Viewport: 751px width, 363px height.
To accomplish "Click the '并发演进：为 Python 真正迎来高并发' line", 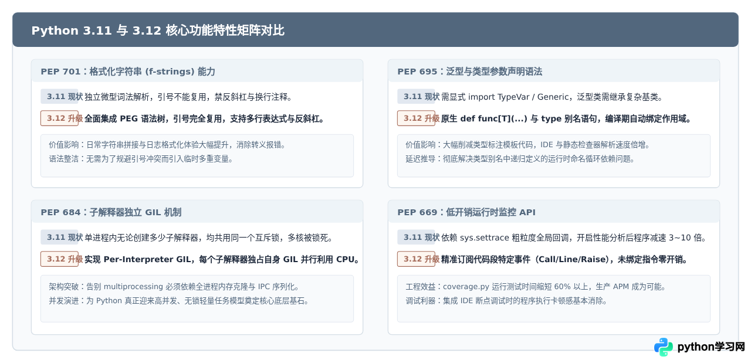I will tap(179, 301).
